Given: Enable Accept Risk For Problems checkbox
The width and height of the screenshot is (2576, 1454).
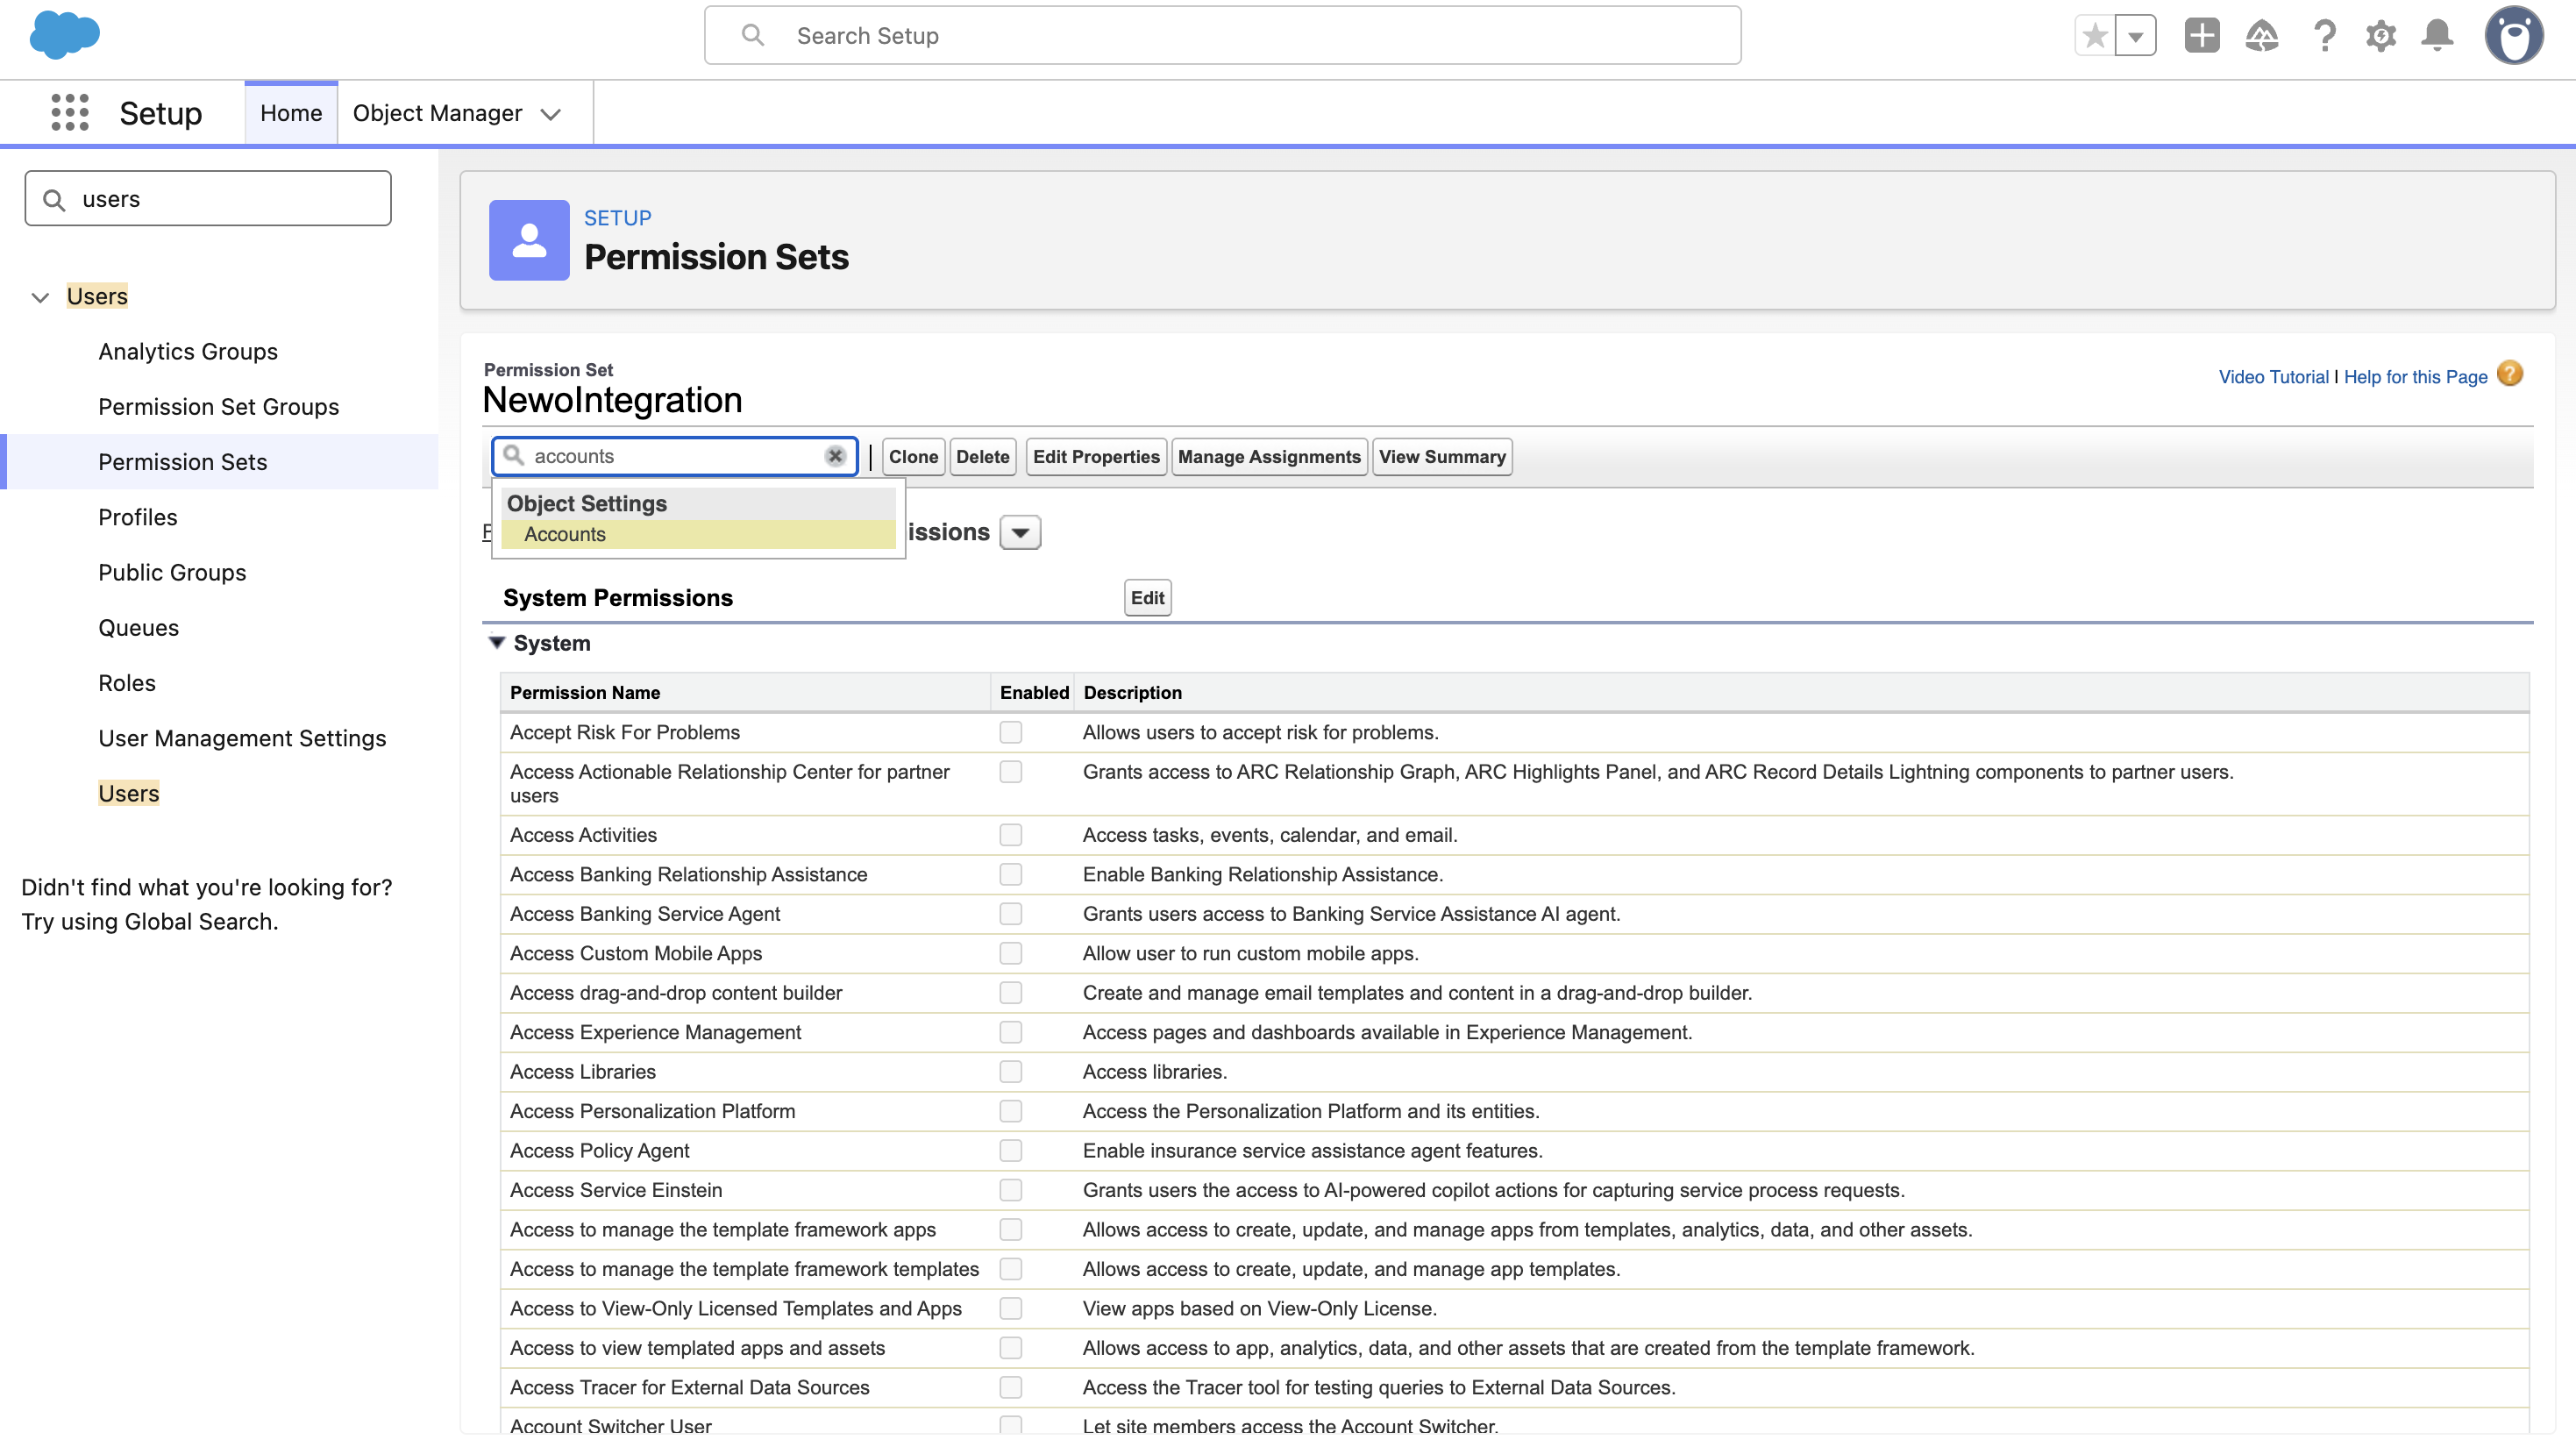Looking at the screenshot, I should point(1011,733).
